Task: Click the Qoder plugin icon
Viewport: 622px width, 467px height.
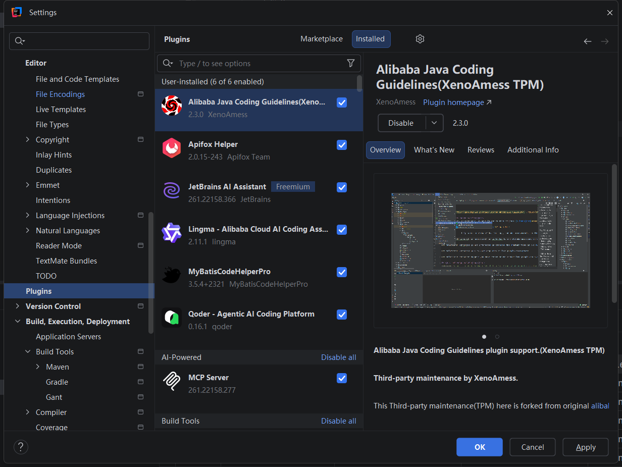Action: tap(172, 318)
